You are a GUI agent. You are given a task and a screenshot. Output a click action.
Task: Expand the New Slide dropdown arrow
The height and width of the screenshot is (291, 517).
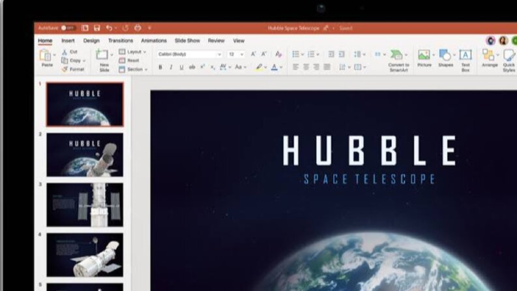pos(111,55)
